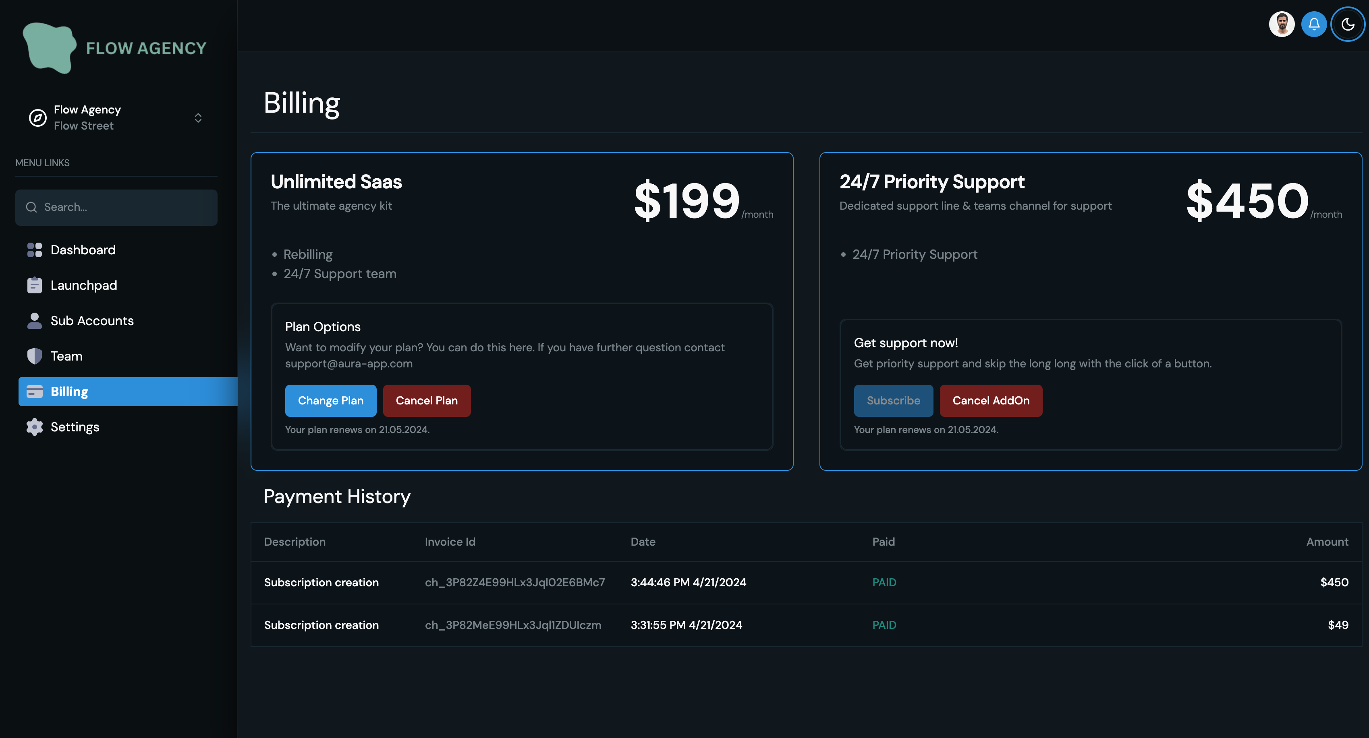This screenshot has height=738, width=1369.
Task: Expand the Flow Agency account switcher chevron
Action: [198, 118]
